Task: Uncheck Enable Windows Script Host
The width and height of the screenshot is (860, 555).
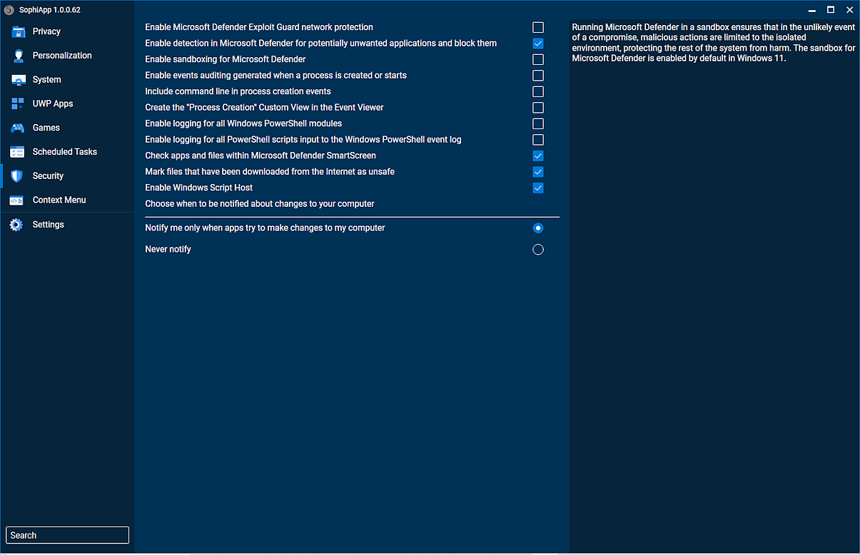Action: [538, 188]
